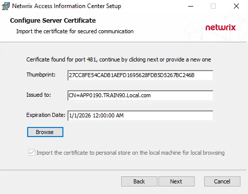Image resolution: width=248 pixels, height=194 pixels.
Task: Click the 'Issued to:' label
Action: pos(39,95)
